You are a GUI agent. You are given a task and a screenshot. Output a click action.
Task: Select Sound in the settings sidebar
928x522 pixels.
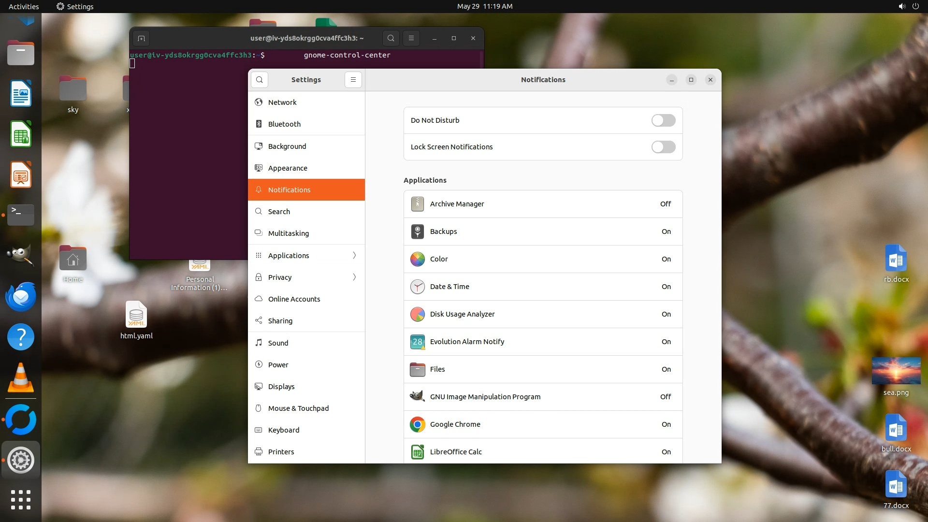tap(278, 343)
